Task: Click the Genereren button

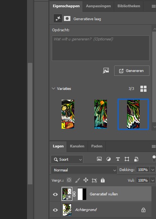Action: click(x=132, y=71)
